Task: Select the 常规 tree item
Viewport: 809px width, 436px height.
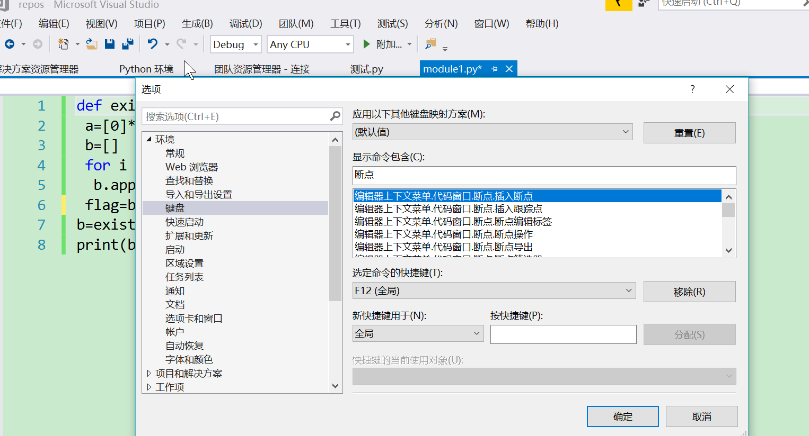Action: pyautogui.click(x=175, y=153)
